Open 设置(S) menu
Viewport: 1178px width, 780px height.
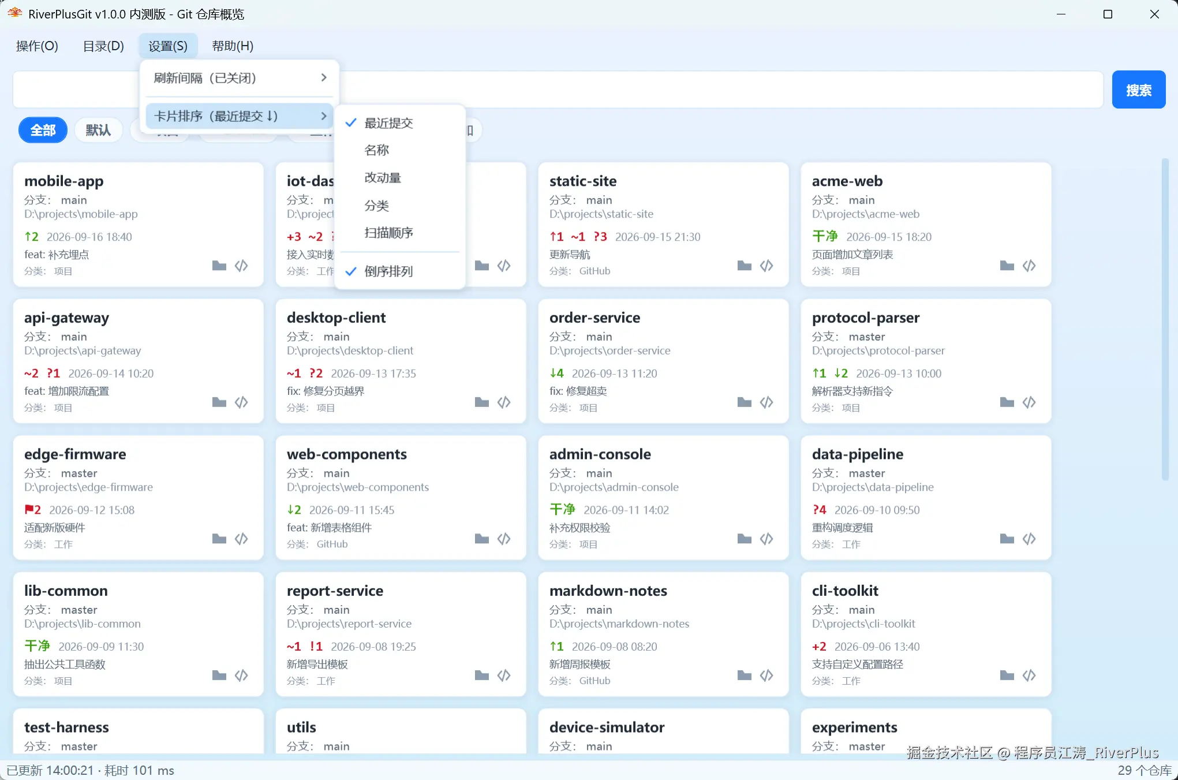(168, 46)
